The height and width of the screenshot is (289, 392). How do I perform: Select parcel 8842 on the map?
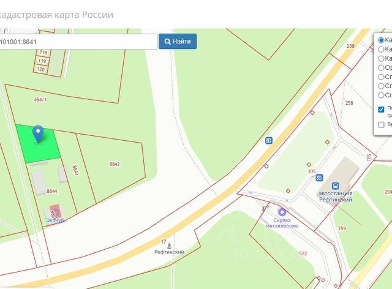coord(115,164)
